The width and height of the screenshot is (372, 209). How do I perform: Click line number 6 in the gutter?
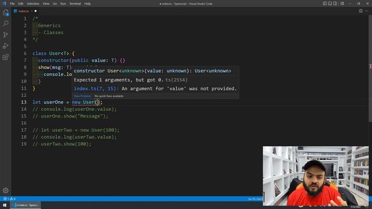(x=25, y=53)
